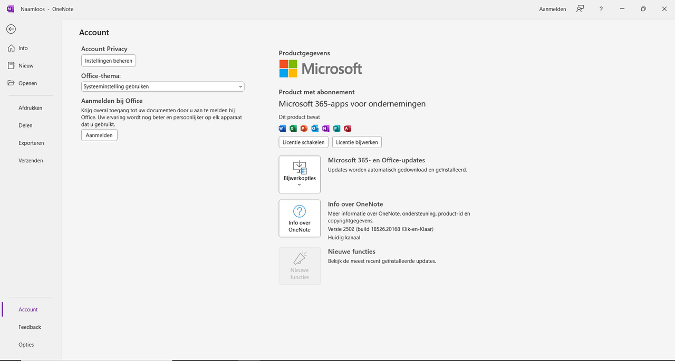Open the Office-thema dropdown

coord(162,86)
